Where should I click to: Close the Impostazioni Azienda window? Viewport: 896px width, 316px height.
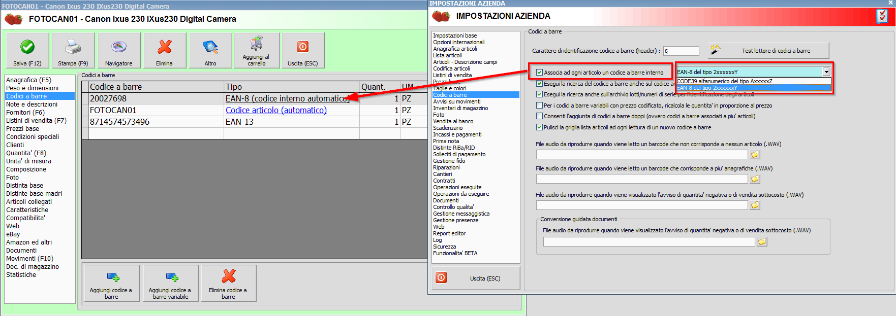[x=890, y=3]
